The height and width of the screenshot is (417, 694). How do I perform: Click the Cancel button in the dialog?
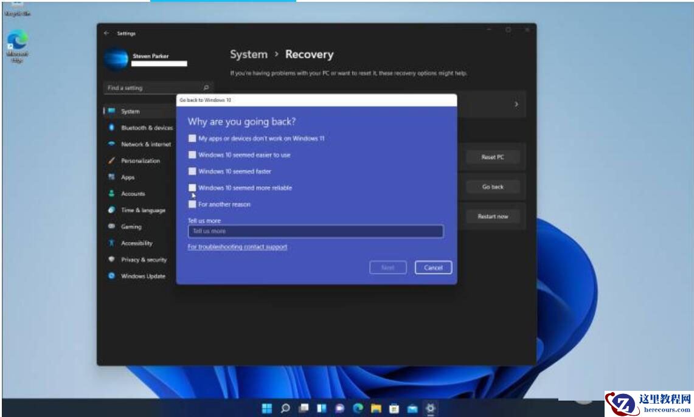(433, 267)
